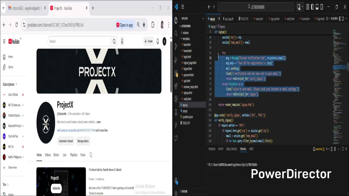Expand the Subscriptions section chevron
349x196 pixels.
(x=16, y=84)
